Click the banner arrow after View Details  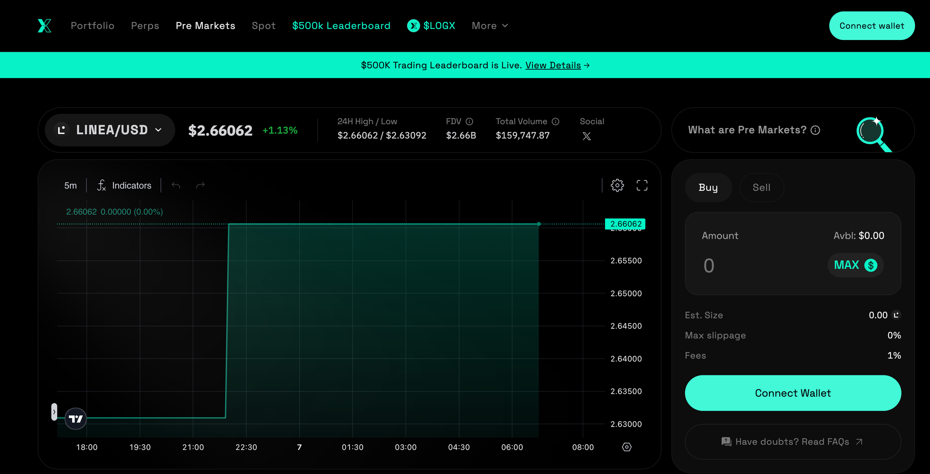(587, 65)
